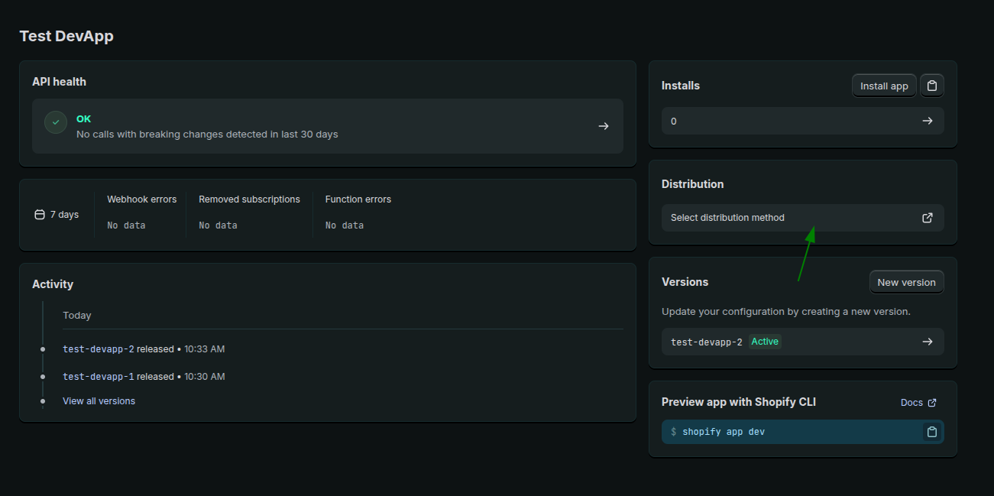Copy the shopify app dev command

(931, 431)
